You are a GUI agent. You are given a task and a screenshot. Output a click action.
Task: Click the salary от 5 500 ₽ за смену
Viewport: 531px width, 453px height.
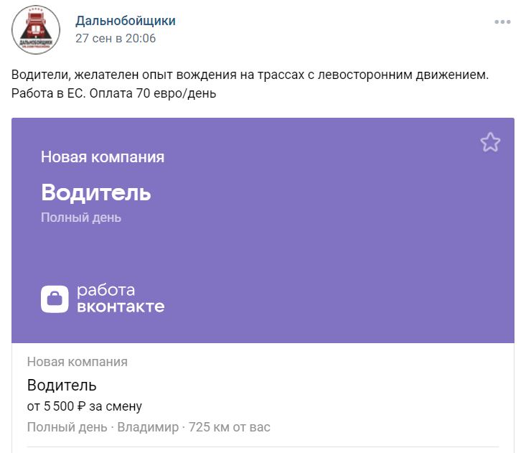[x=85, y=406]
